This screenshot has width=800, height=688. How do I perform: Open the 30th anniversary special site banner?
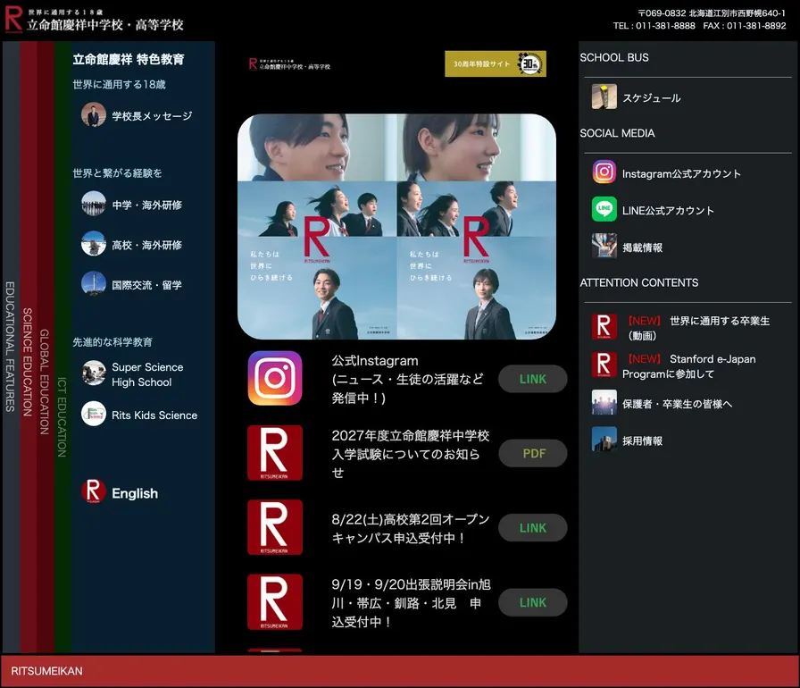(496, 63)
